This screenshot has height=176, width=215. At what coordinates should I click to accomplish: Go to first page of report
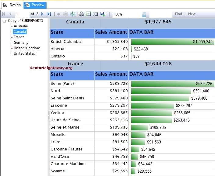tap(3, 14)
